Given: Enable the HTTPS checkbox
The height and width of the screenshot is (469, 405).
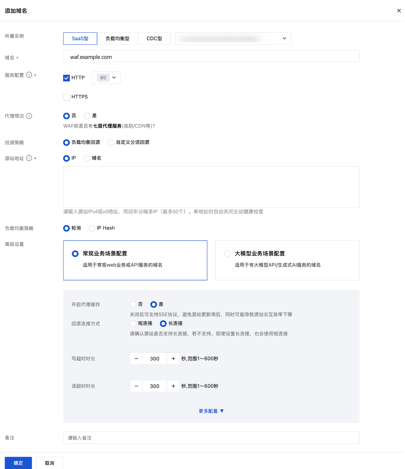Looking at the screenshot, I should point(66,97).
